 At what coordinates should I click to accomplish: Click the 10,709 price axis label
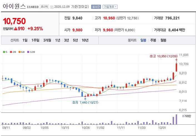pos(184,64)
